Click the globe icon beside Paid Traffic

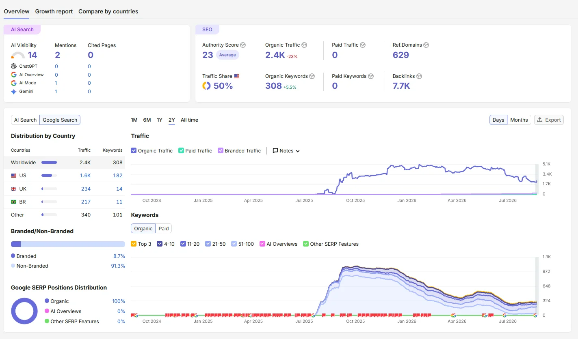point(363,45)
